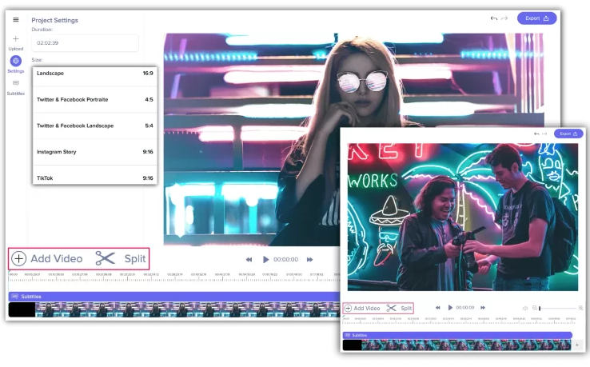Screen dimensions: 590x367
Task: Fast forward playback in the large editor
Action: tap(309, 259)
